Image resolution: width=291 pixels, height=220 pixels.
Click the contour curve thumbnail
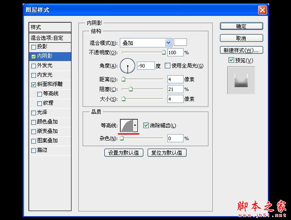[x=127, y=126]
